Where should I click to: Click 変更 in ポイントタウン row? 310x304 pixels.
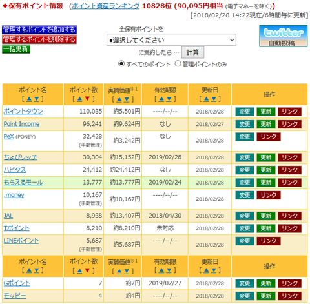tap(245, 112)
